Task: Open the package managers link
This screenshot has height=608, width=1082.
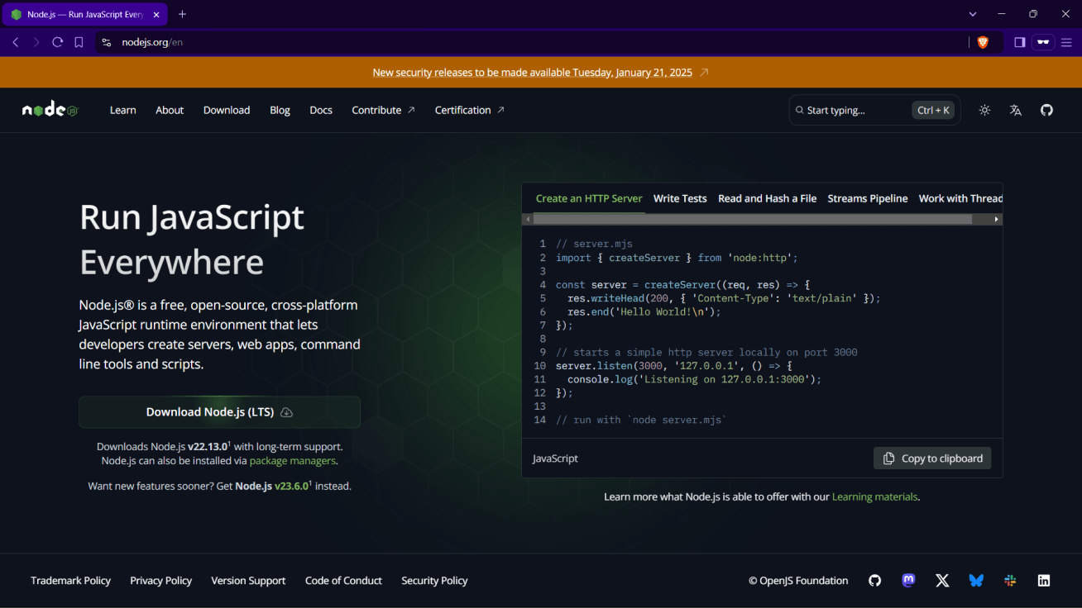Action: point(293,461)
